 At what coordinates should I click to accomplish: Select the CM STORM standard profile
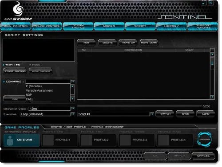click(22, 140)
